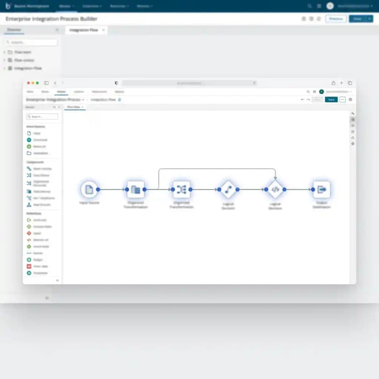This screenshot has width=379, height=379.
Task: Click the browser back arrow
Action: point(55,83)
